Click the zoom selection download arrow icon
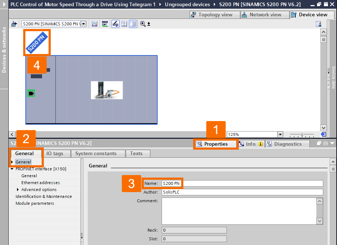The image size is (337, 245). point(149,24)
